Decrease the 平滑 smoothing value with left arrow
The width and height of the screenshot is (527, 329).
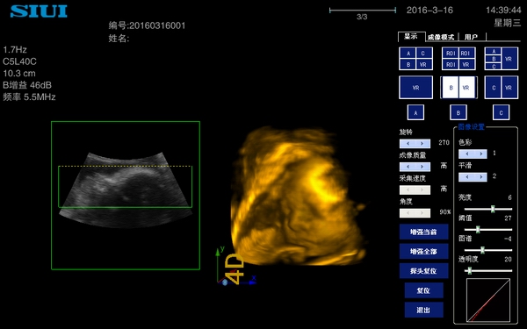tap(466, 177)
